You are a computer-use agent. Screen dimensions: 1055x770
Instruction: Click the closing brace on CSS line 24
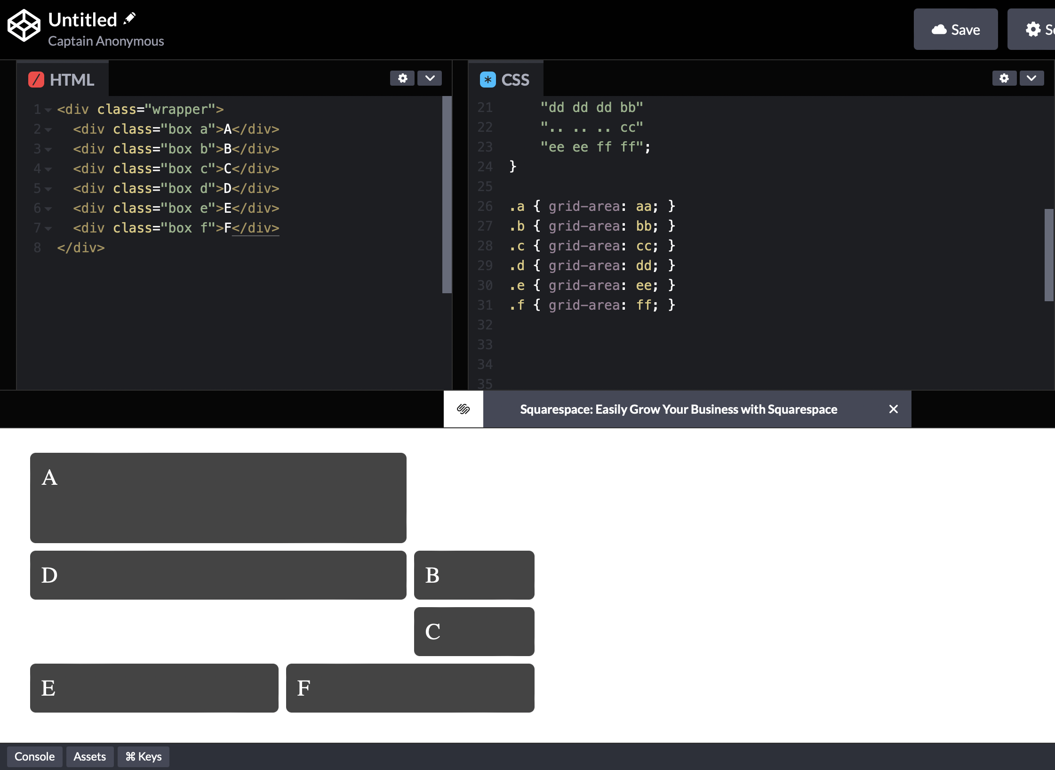point(513,167)
